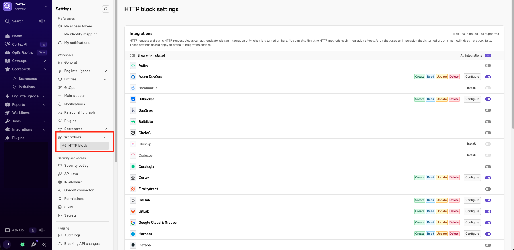The width and height of the screenshot is (514, 250).
Task: Click the CircleCI integration icon
Action: pyautogui.click(x=133, y=133)
